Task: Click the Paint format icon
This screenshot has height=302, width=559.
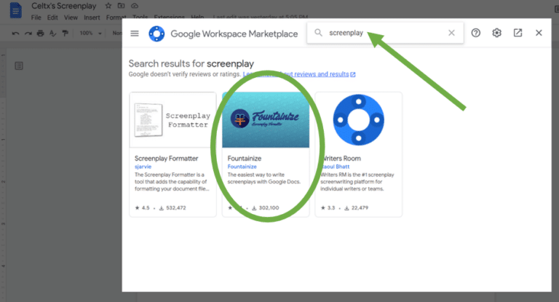Action: (x=66, y=33)
